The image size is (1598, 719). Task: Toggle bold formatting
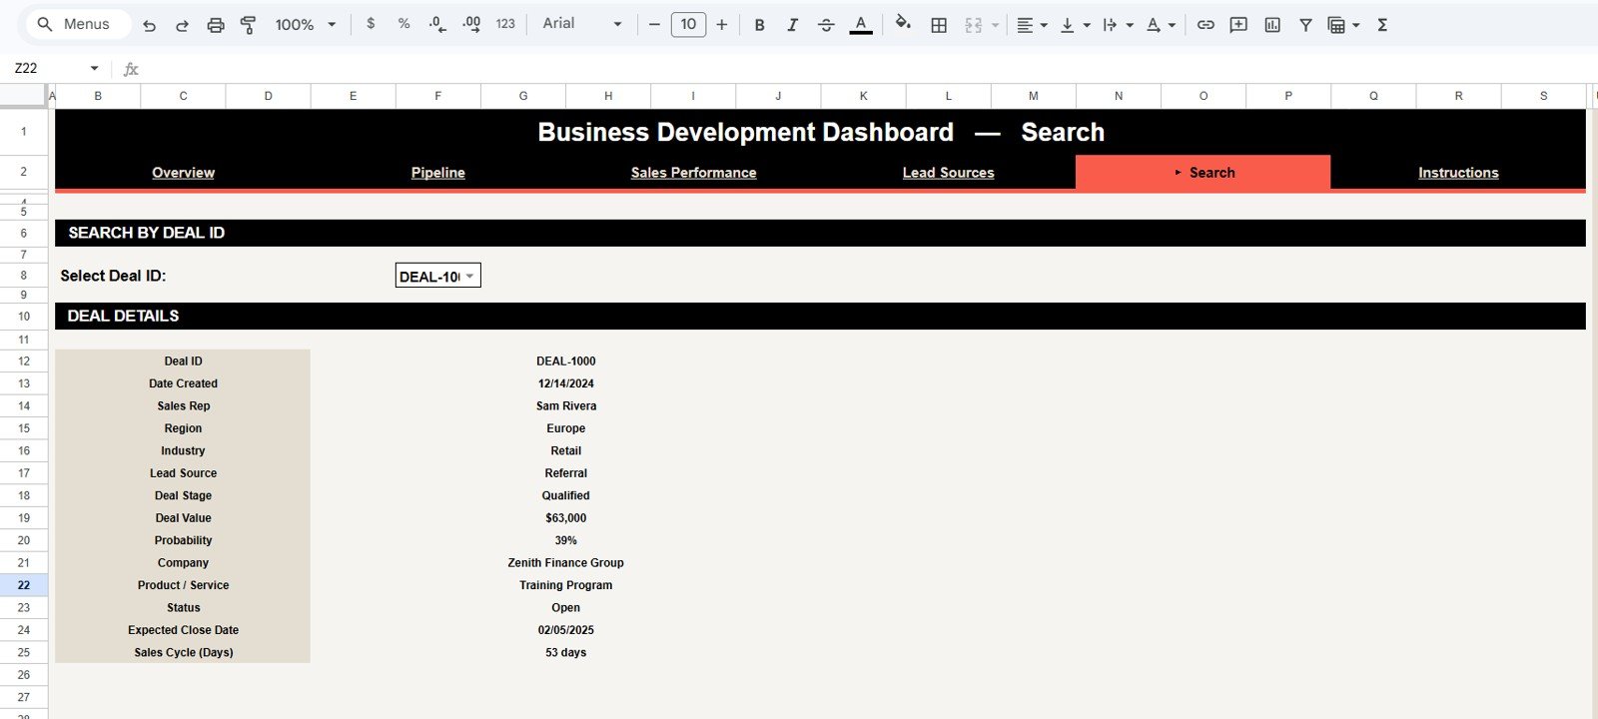pos(759,25)
